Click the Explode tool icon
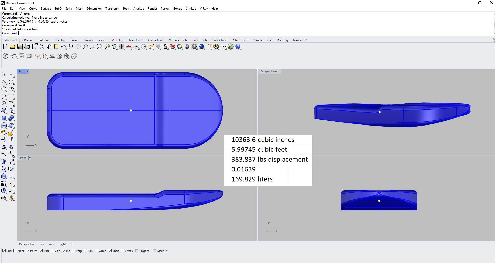Viewport: 495px width, 263px height. tap(11, 133)
